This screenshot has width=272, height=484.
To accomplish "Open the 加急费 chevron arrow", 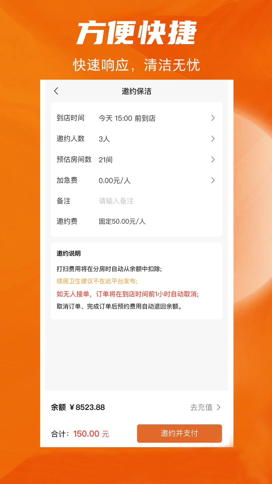I will (x=213, y=180).
